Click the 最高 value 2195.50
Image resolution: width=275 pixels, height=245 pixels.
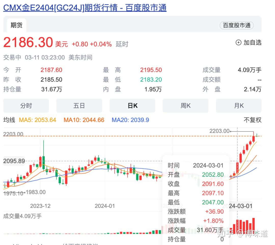click(151, 70)
